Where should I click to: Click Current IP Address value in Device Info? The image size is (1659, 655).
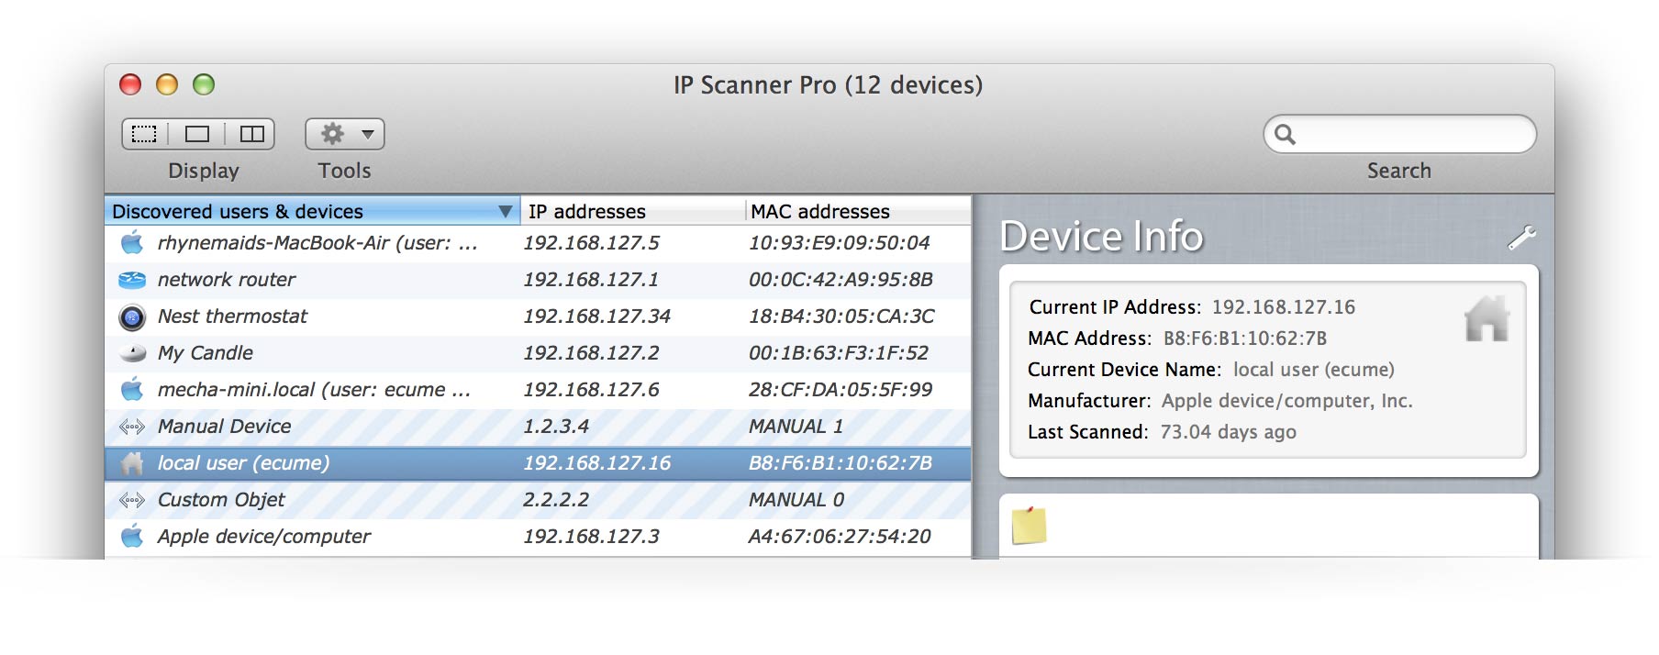[x=1284, y=307]
